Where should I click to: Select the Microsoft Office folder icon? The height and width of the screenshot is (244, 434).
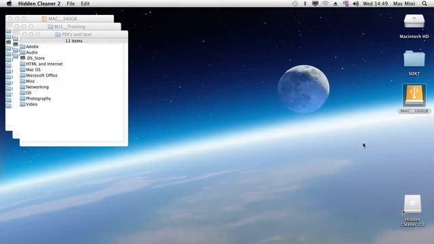(x=22, y=75)
